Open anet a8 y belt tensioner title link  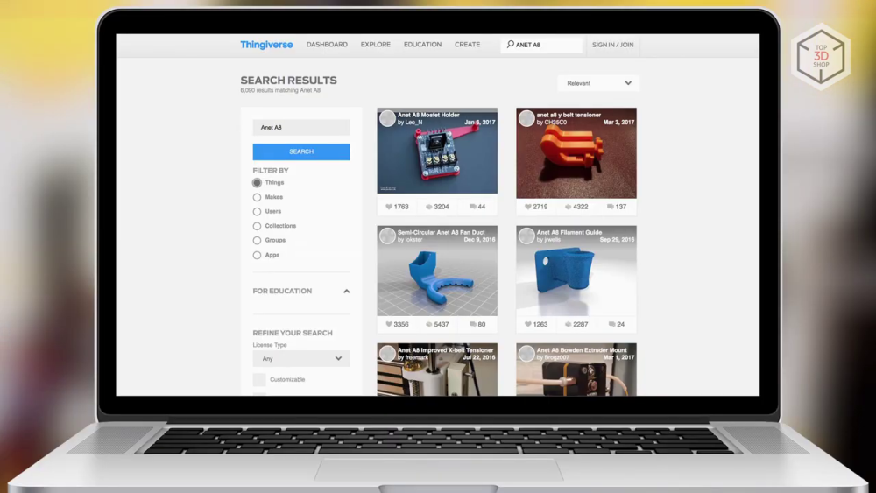click(569, 115)
